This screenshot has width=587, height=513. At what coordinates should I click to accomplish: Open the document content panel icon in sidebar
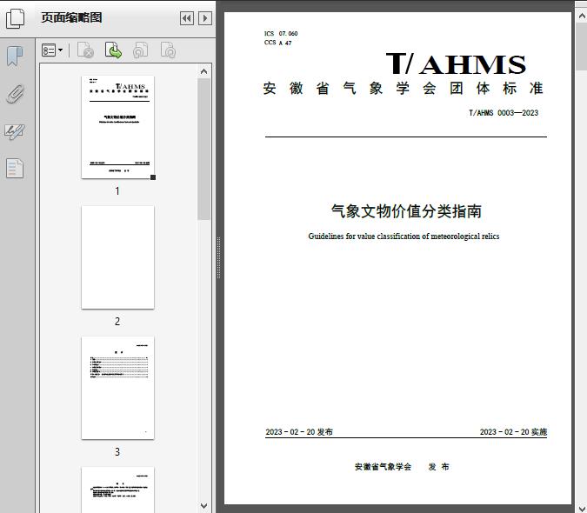(x=15, y=169)
